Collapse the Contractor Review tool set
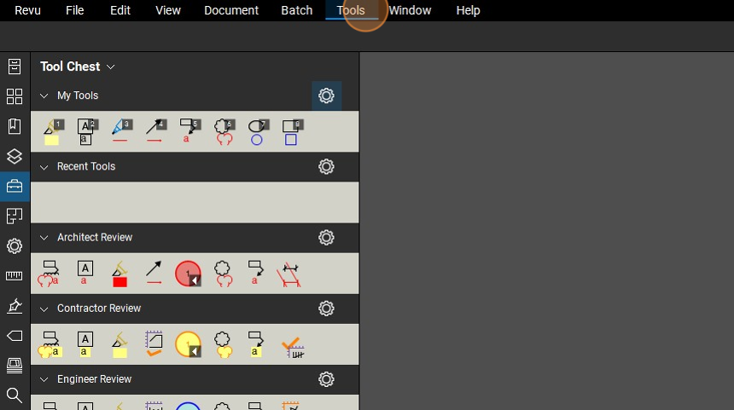Viewport: 734px width, 410px height. point(44,309)
